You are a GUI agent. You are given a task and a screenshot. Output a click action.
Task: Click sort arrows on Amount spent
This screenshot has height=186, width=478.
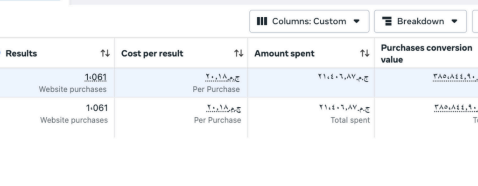pos(365,53)
